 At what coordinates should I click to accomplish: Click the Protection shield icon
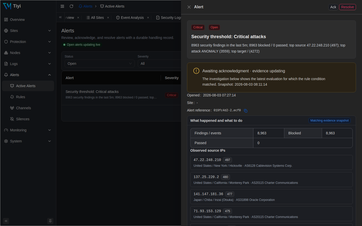pyautogui.click(x=6, y=42)
